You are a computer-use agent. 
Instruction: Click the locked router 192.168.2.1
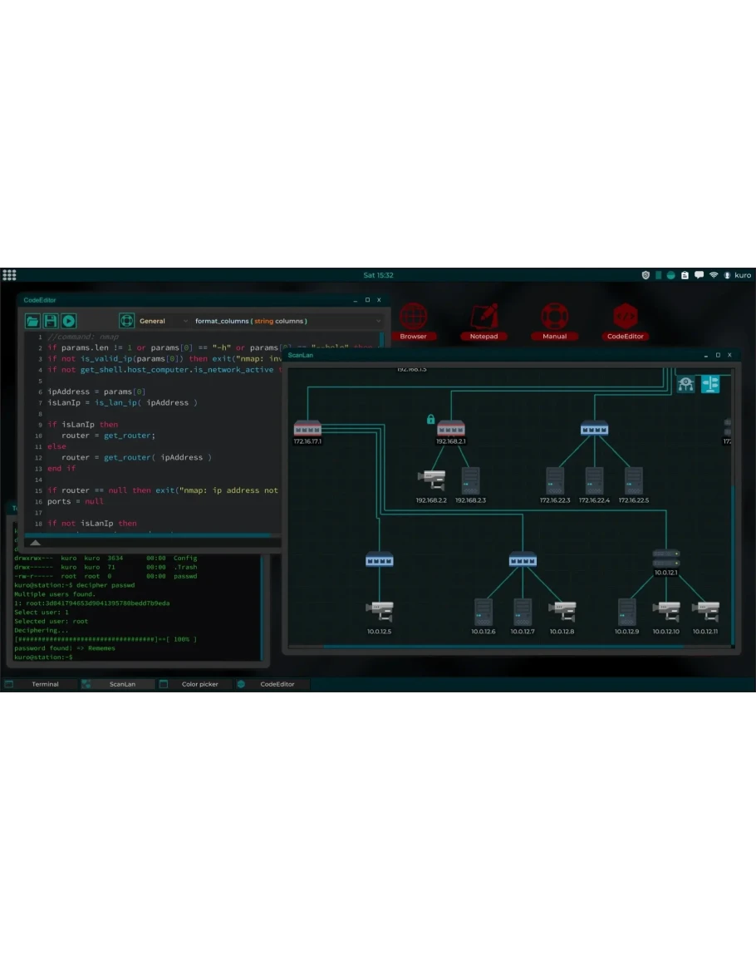tap(450, 429)
